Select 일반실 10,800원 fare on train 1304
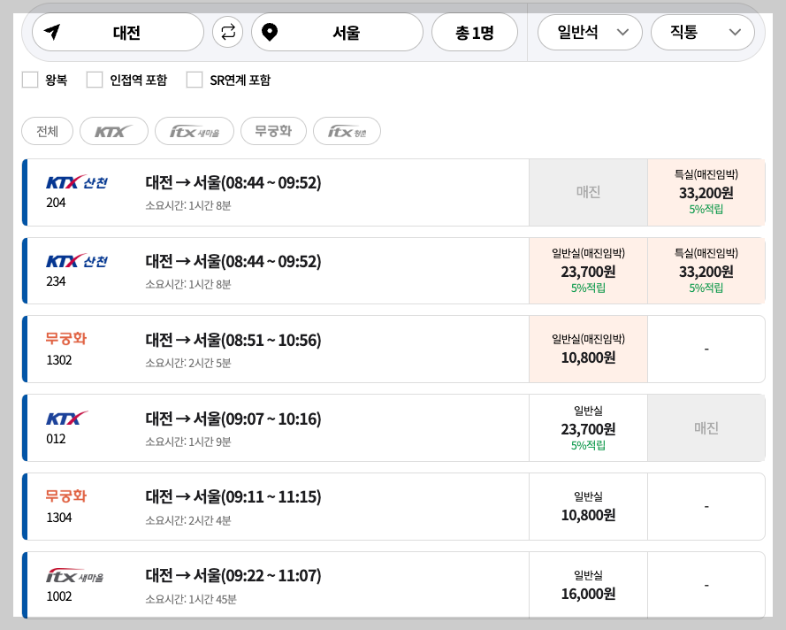The width and height of the screenshot is (786, 630). [588, 506]
